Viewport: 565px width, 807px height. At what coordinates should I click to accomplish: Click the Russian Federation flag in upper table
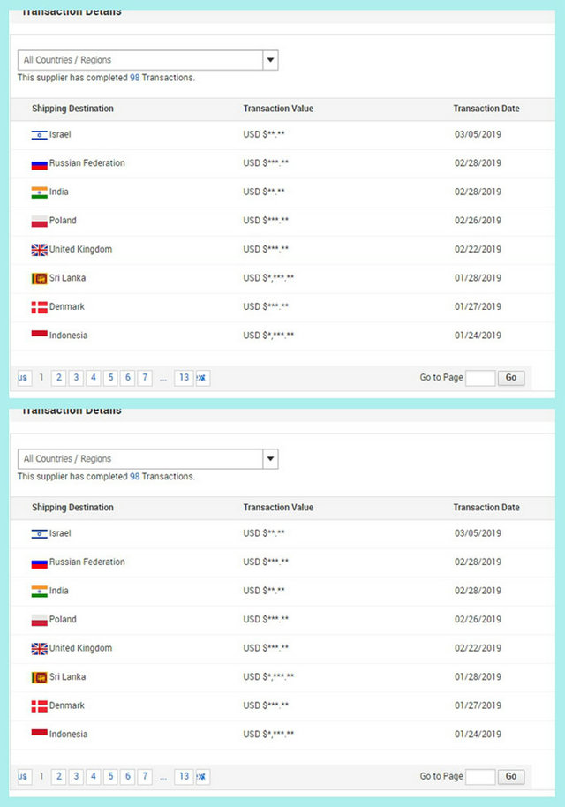click(x=39, y=164)
